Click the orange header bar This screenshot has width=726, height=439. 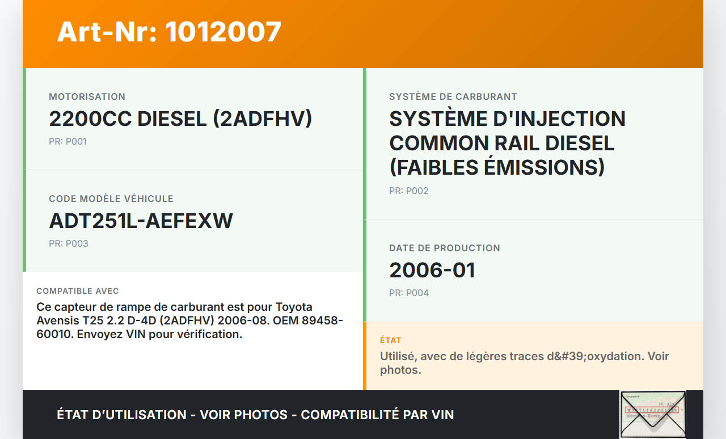[x=482, y=34]
